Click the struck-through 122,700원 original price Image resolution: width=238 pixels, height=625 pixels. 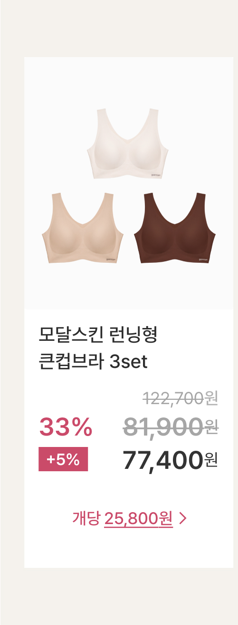tap(180, 397)
